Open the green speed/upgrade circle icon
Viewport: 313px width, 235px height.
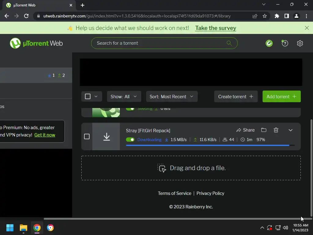click(269, 43)
